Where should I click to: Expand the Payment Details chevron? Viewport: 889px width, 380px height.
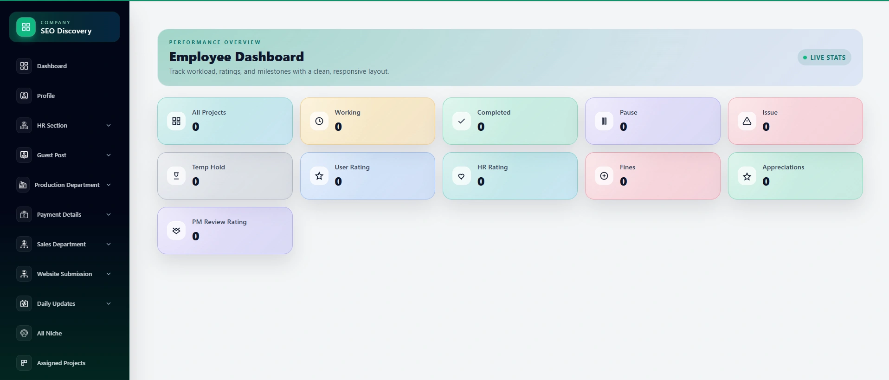click(109, 214)
